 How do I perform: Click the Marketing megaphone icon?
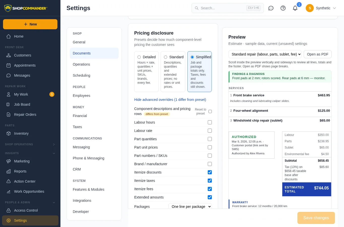[x=9, y=161]
